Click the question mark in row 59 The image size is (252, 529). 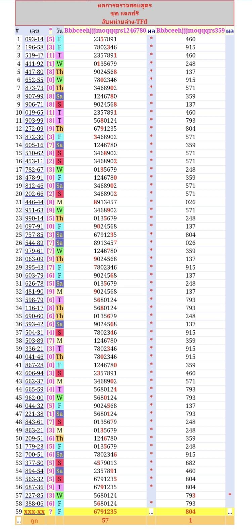(50, 512)
